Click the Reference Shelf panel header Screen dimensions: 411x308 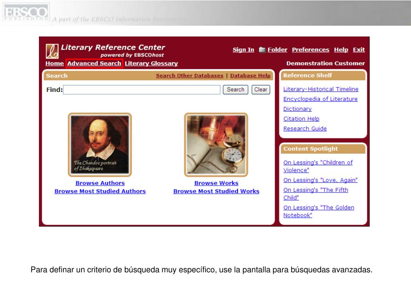[323, 75]
